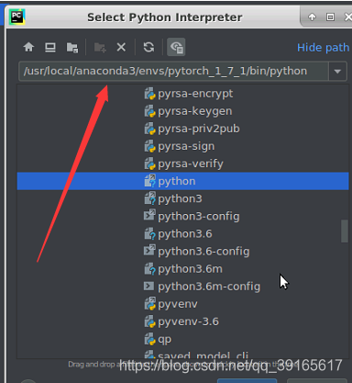Click the python3-config shell script icon
The image size is (352, 383).
(x=149, y=216)
